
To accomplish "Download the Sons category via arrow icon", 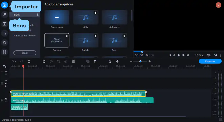I will tap(38, 15).
